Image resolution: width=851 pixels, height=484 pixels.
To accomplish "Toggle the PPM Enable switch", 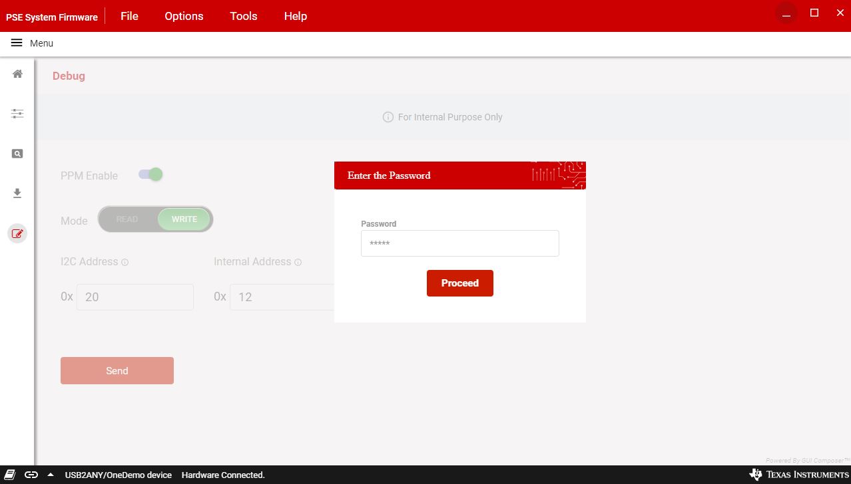I will coord(150,175).
